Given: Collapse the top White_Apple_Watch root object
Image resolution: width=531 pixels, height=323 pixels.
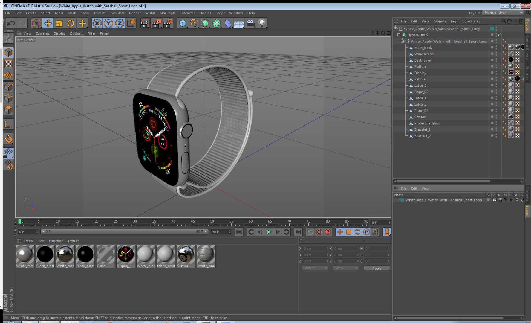Looking at the screenshot, I should 395,29.
